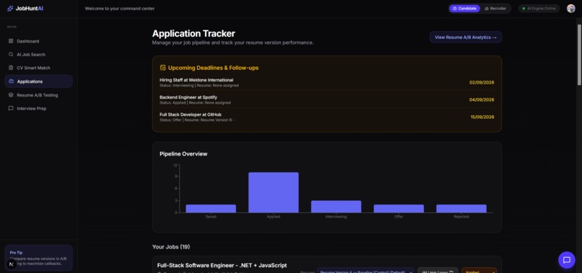Click the Offer bar in the chart
This screenshot has height=273, width=582.
coord(399,209)
